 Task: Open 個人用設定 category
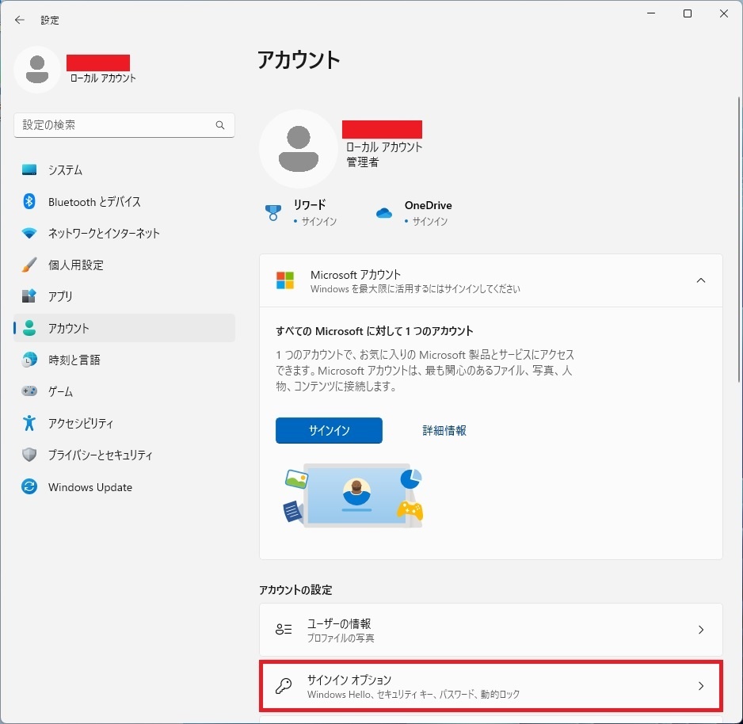tap(124, 265)
